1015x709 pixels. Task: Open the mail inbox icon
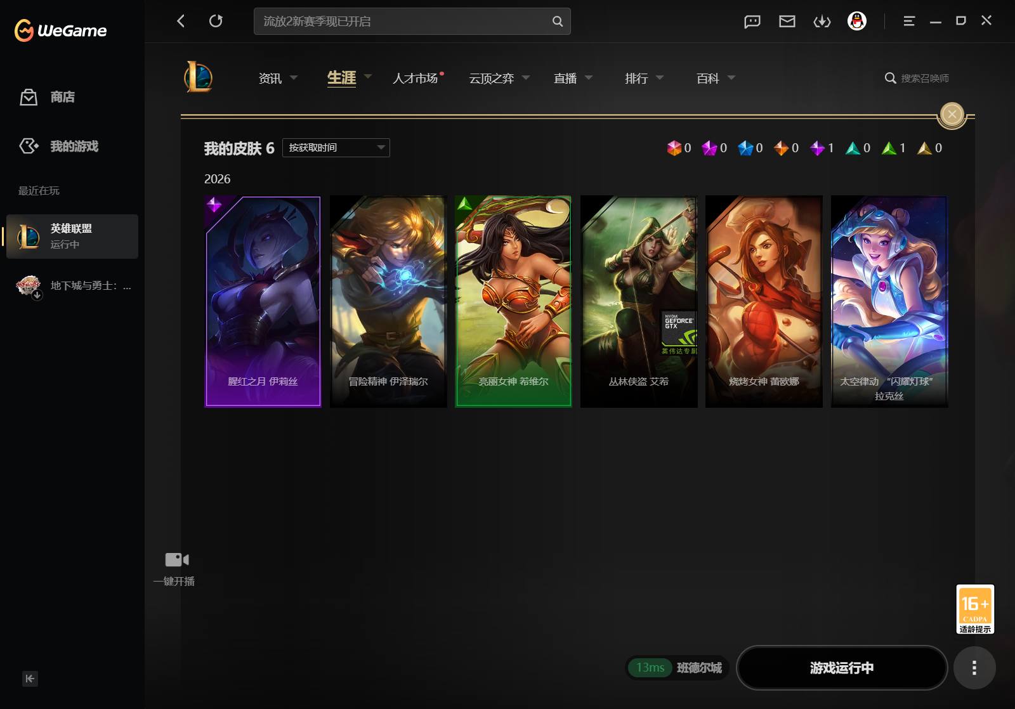coord(787,22)
